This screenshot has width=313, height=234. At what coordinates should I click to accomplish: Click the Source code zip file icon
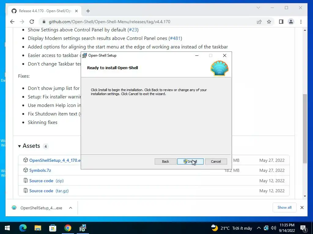pyautogui.click(x=26, y=180)
